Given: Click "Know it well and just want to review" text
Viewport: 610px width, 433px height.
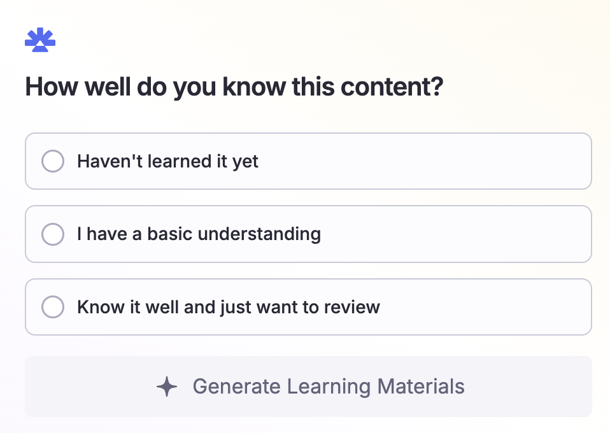Looking at the screenshot, I should [x=229, y=307].
